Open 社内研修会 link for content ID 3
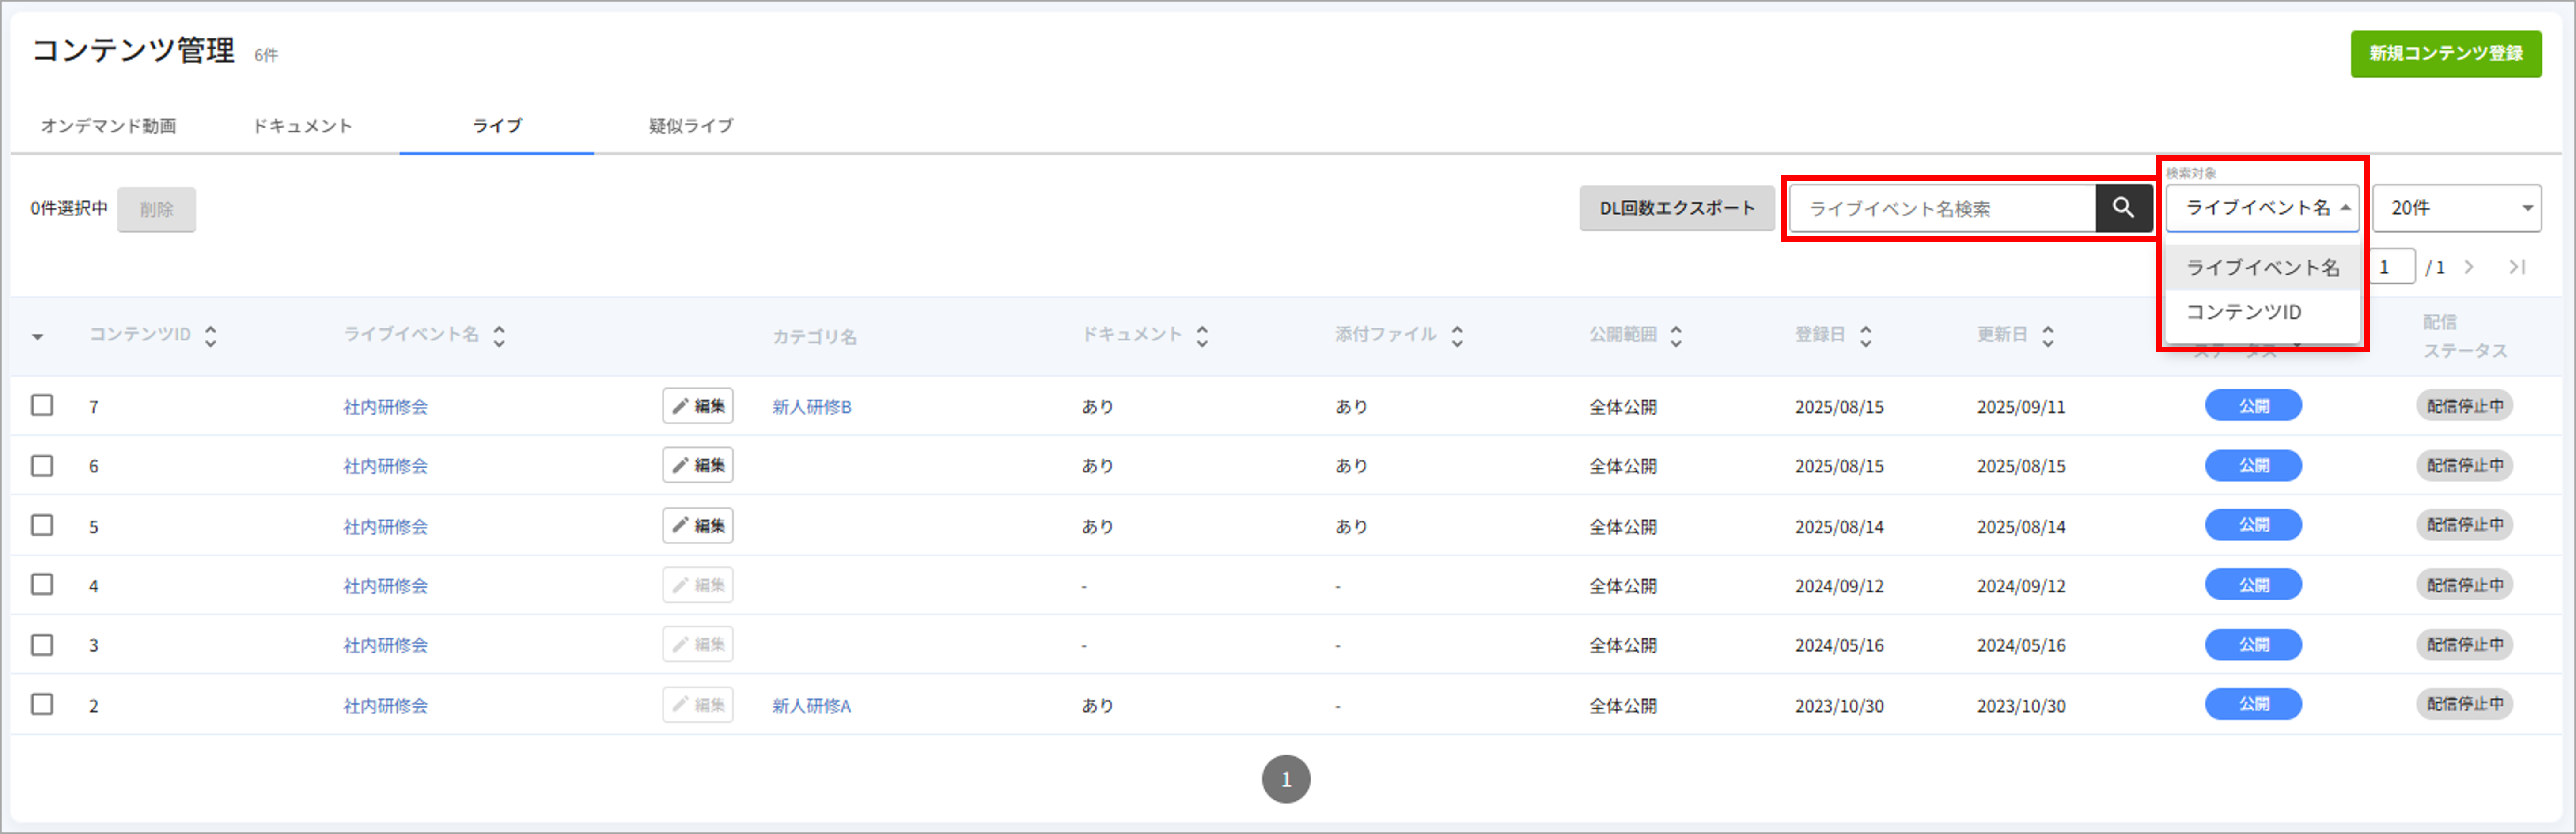 coord(386,646)
